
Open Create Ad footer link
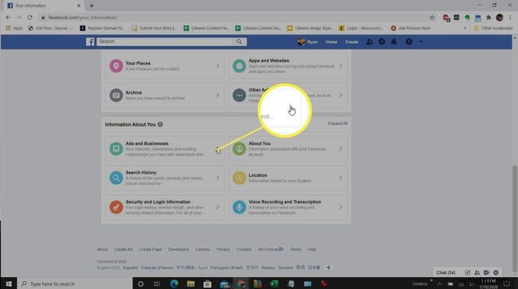(124, 249)
